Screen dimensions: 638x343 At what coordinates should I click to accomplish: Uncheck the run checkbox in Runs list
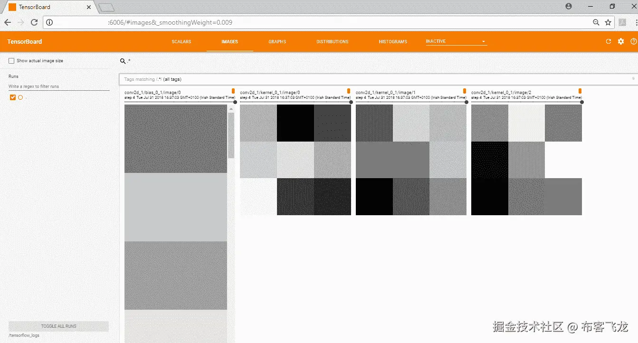click(x=13, y=97)
